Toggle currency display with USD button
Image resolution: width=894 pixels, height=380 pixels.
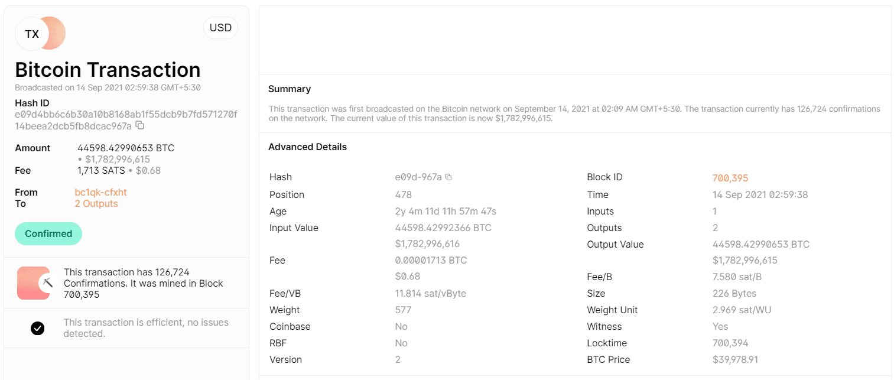click(220, 27)
